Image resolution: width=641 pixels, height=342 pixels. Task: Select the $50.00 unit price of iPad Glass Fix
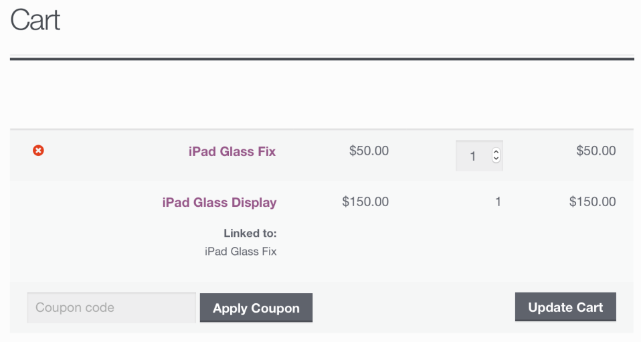[x=369, y=151]
